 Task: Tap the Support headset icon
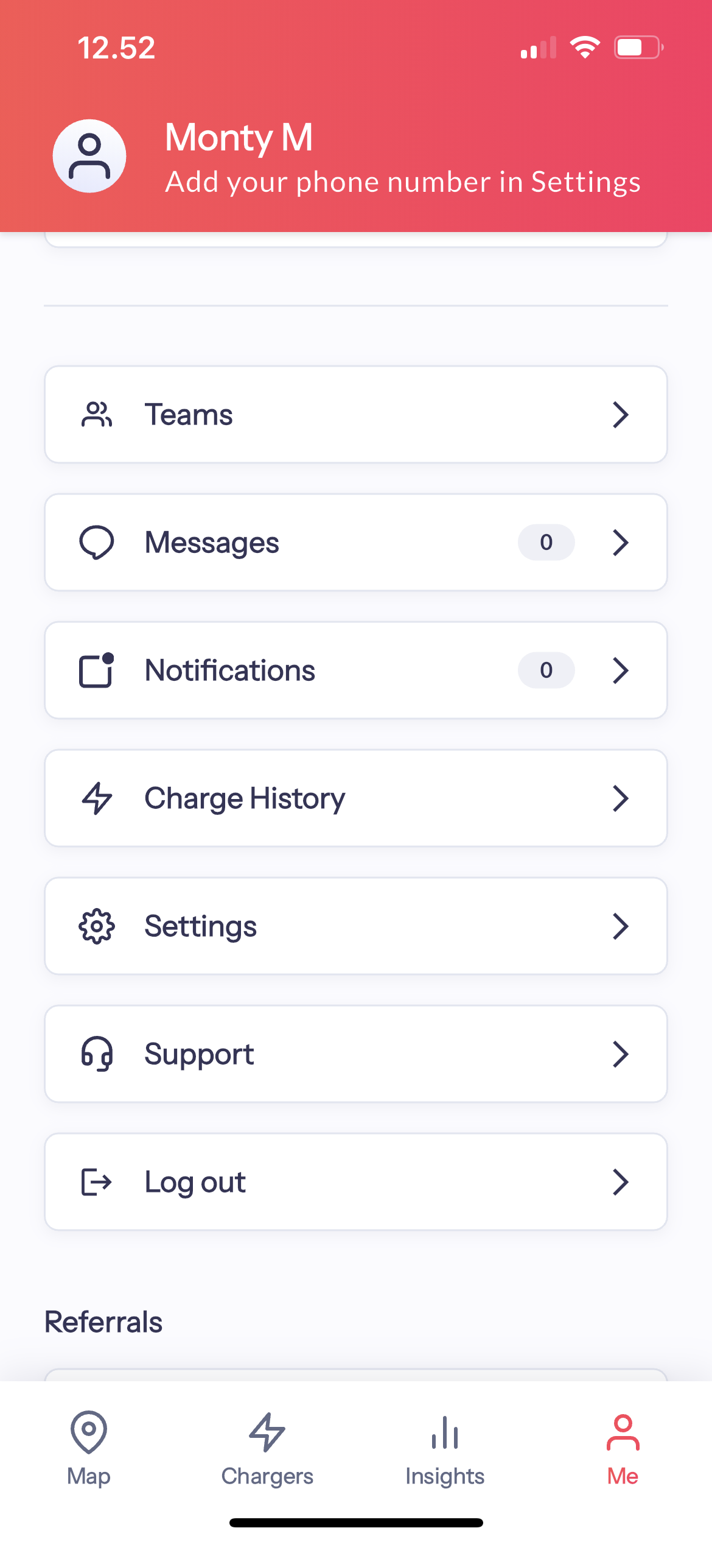point(96,1054)
